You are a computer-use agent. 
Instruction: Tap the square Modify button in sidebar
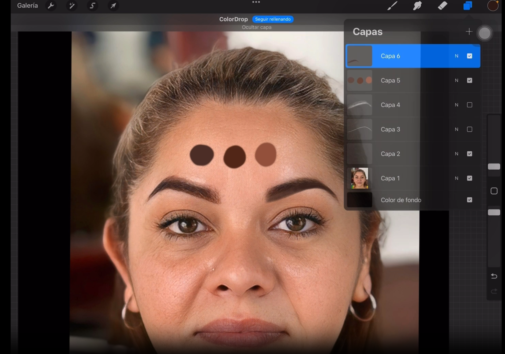[x=494, y=191]
